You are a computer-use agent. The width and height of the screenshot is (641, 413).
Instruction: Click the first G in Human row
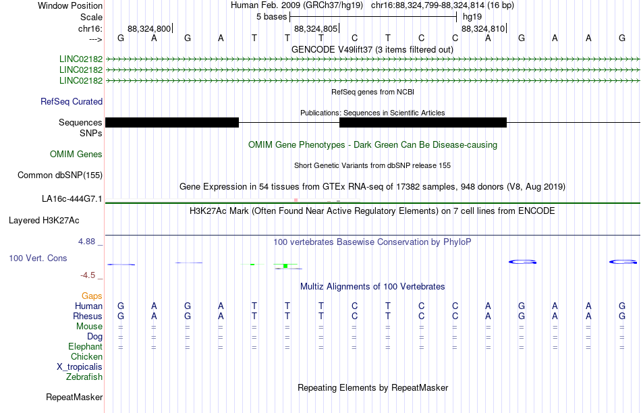(x=121, y=306)
